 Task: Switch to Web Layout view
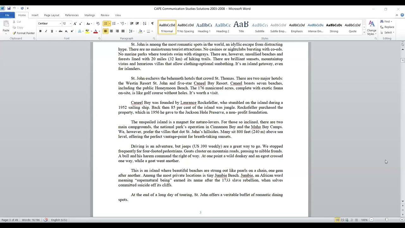(347, 220)
